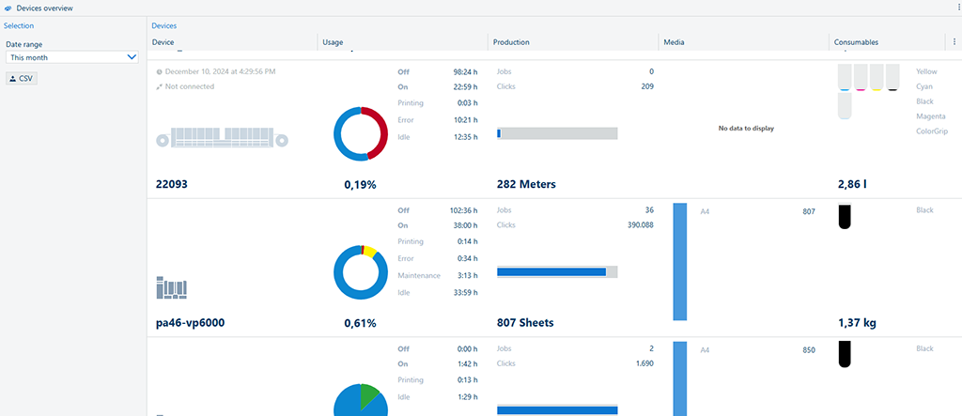This screenshot has width=962, height=416.
Task: Click the Production column header
Action: [511, 42]
